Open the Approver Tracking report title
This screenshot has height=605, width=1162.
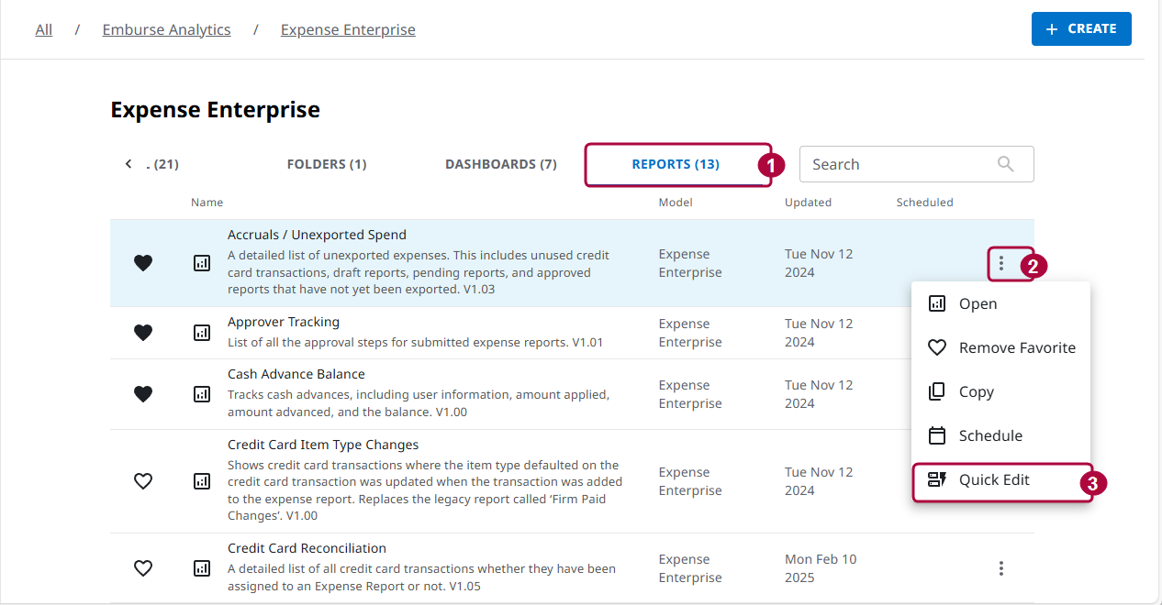coord(284,322)
